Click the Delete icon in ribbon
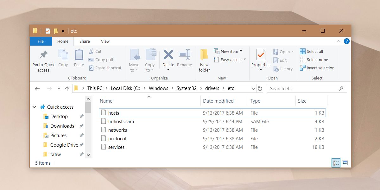This screenshot has width=380, height=190. [x=168, y=55]
